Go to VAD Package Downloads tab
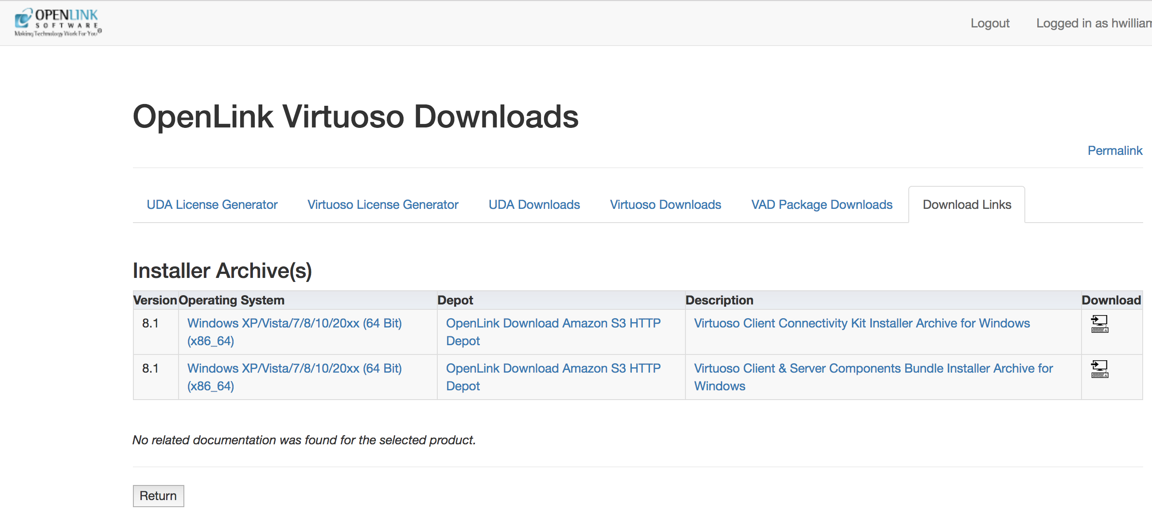Screen dimensions: 1152x516 coord(821,204)
